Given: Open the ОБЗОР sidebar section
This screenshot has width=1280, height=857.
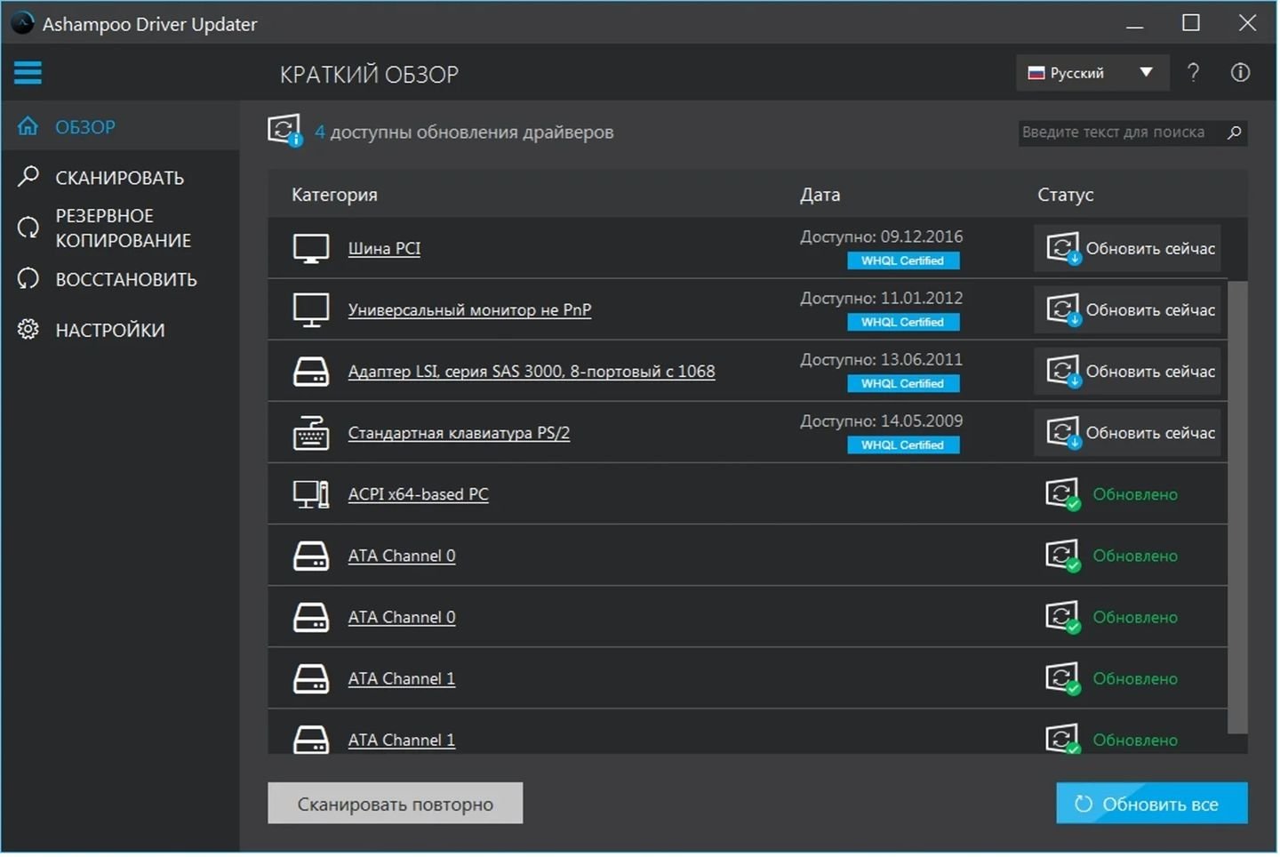Looking at the screenshot, I should tap(120, 127).
